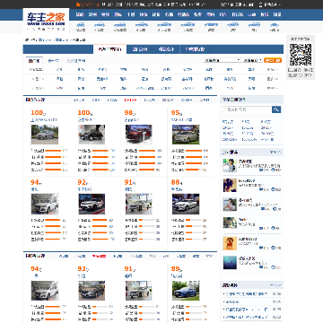Image resolution: width=323 pixels, height=323 pixels.
Task: Expand the top-right dropdown in the black header bar
Action: point(270,4)
